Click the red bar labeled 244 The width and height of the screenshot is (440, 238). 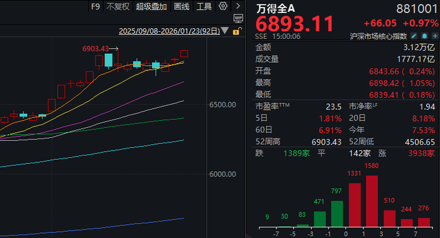(x=407, y=222)
